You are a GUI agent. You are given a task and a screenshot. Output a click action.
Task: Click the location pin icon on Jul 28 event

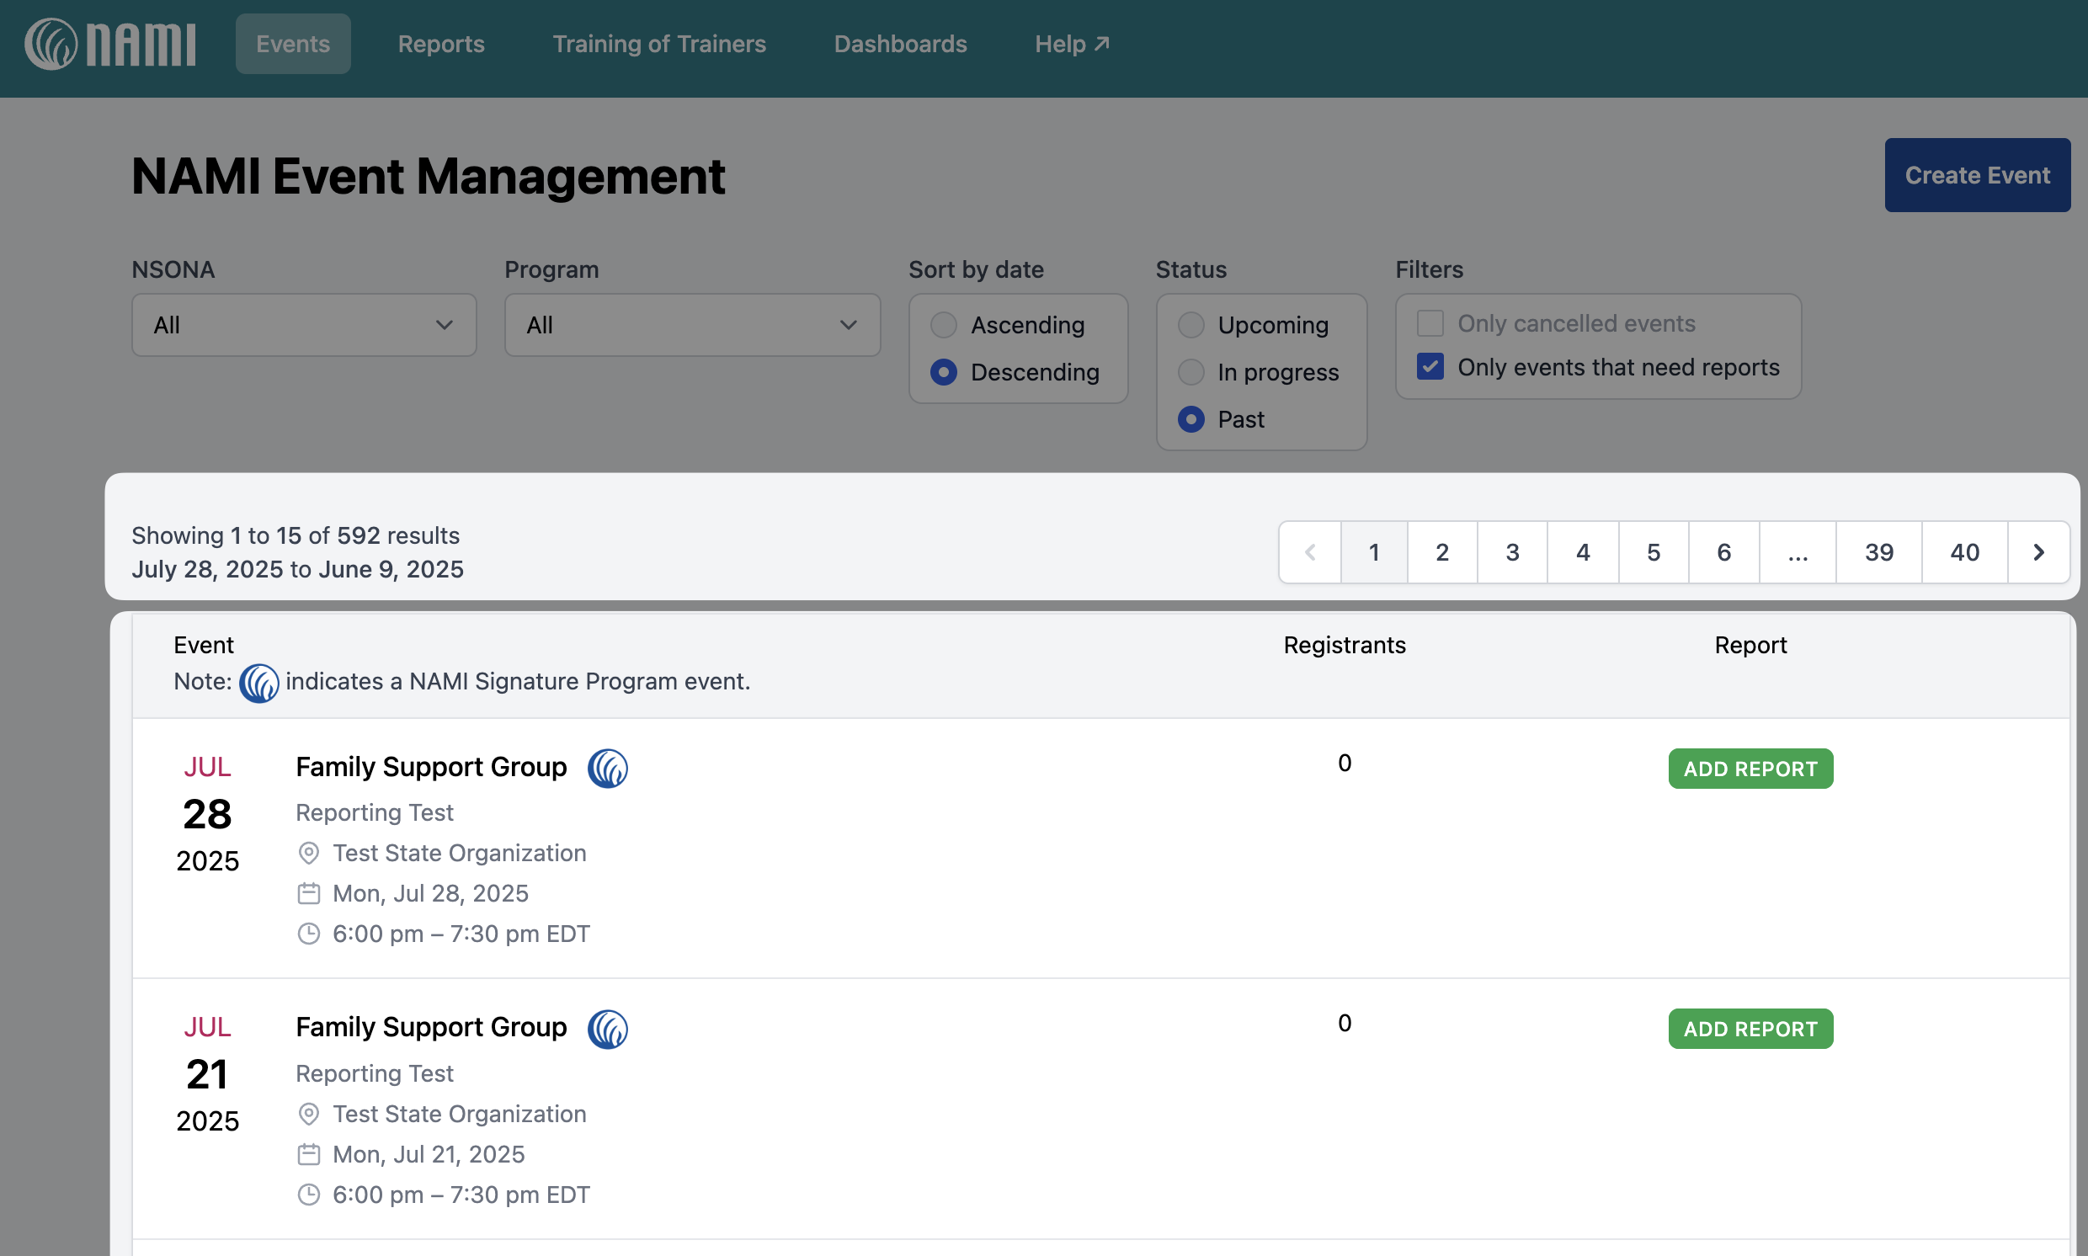(x=309, y=853)
